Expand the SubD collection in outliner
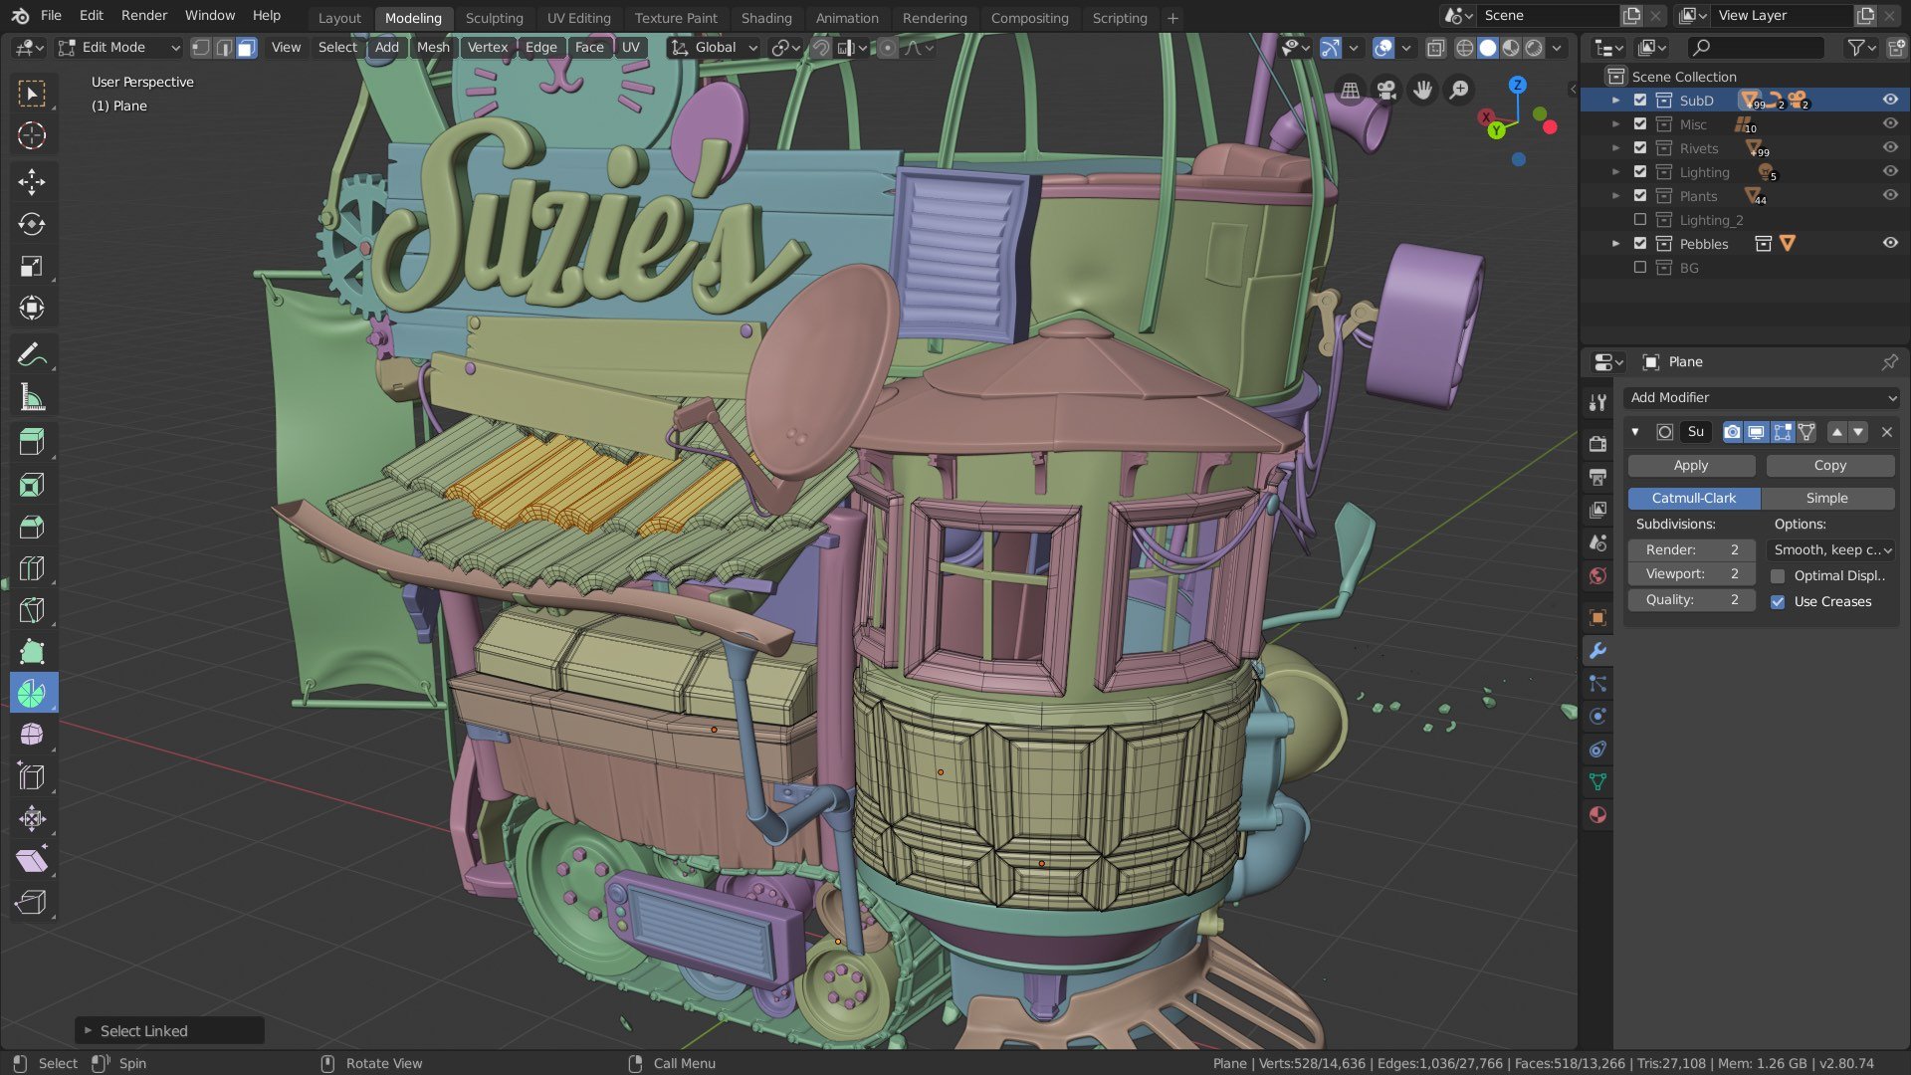 click(1615, 100)
